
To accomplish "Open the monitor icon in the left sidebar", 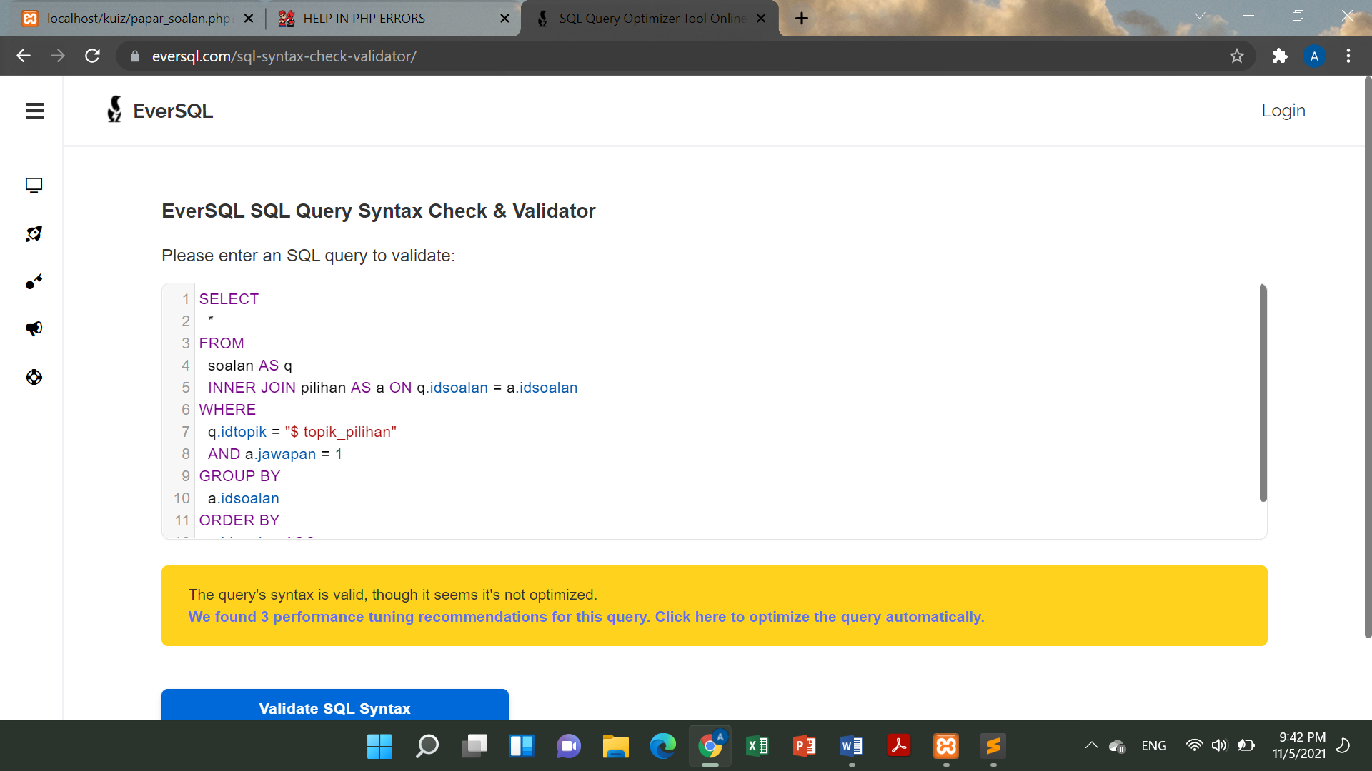I will [34, 185].
